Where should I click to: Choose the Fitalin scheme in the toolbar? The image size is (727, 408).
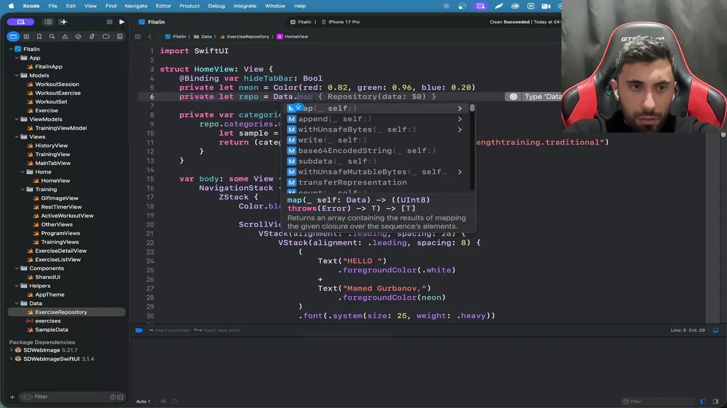[x=301, y=22]
